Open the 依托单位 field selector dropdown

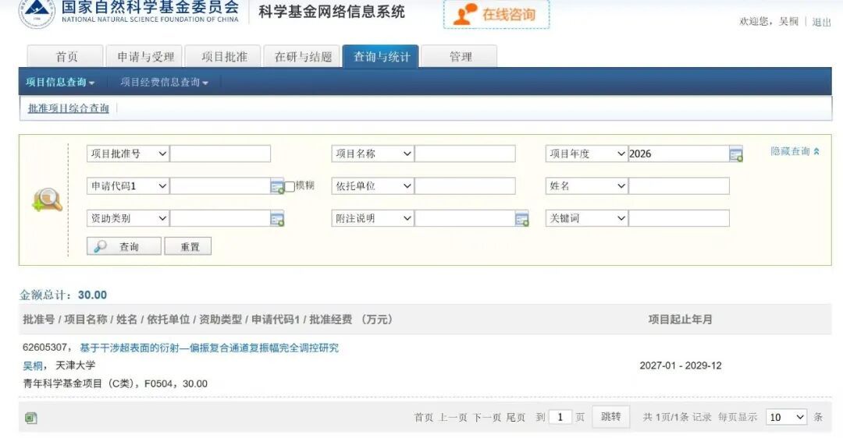[x=372, y=185]
